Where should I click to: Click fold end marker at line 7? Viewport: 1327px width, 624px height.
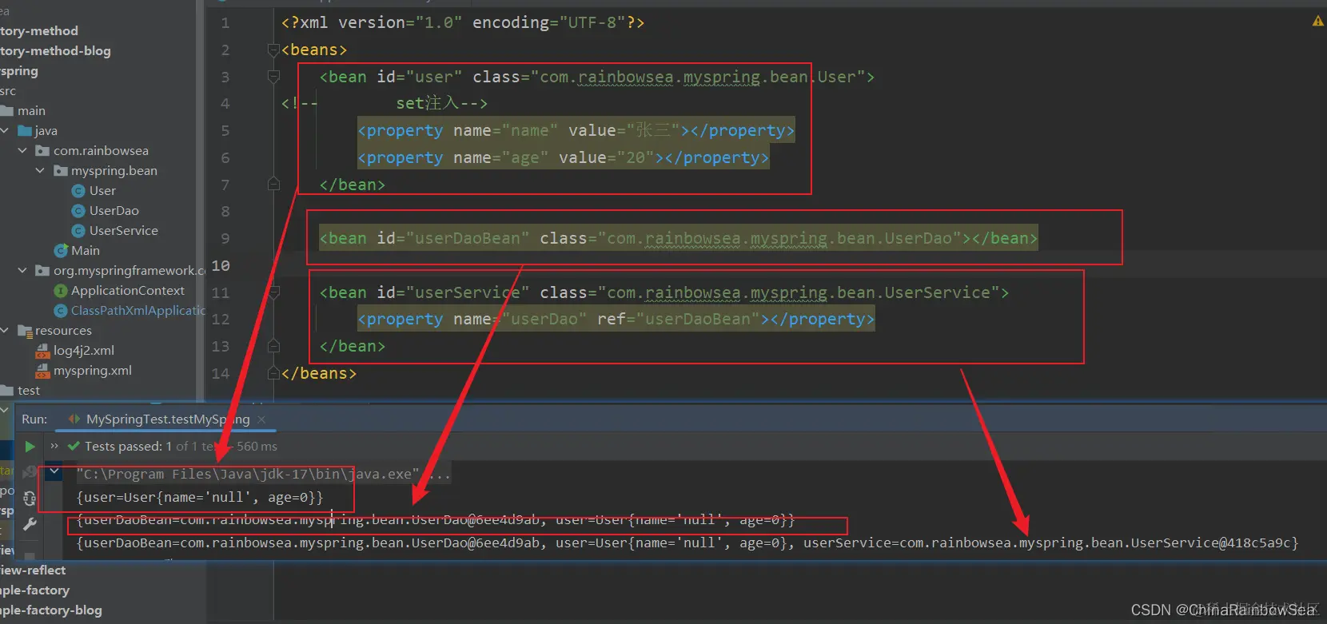click(x=273, y=185)
